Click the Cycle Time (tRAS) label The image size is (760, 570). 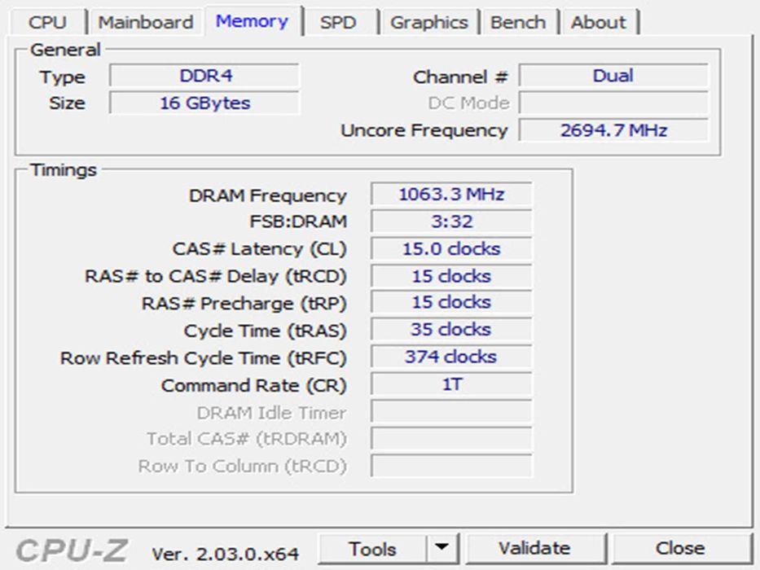265,331
